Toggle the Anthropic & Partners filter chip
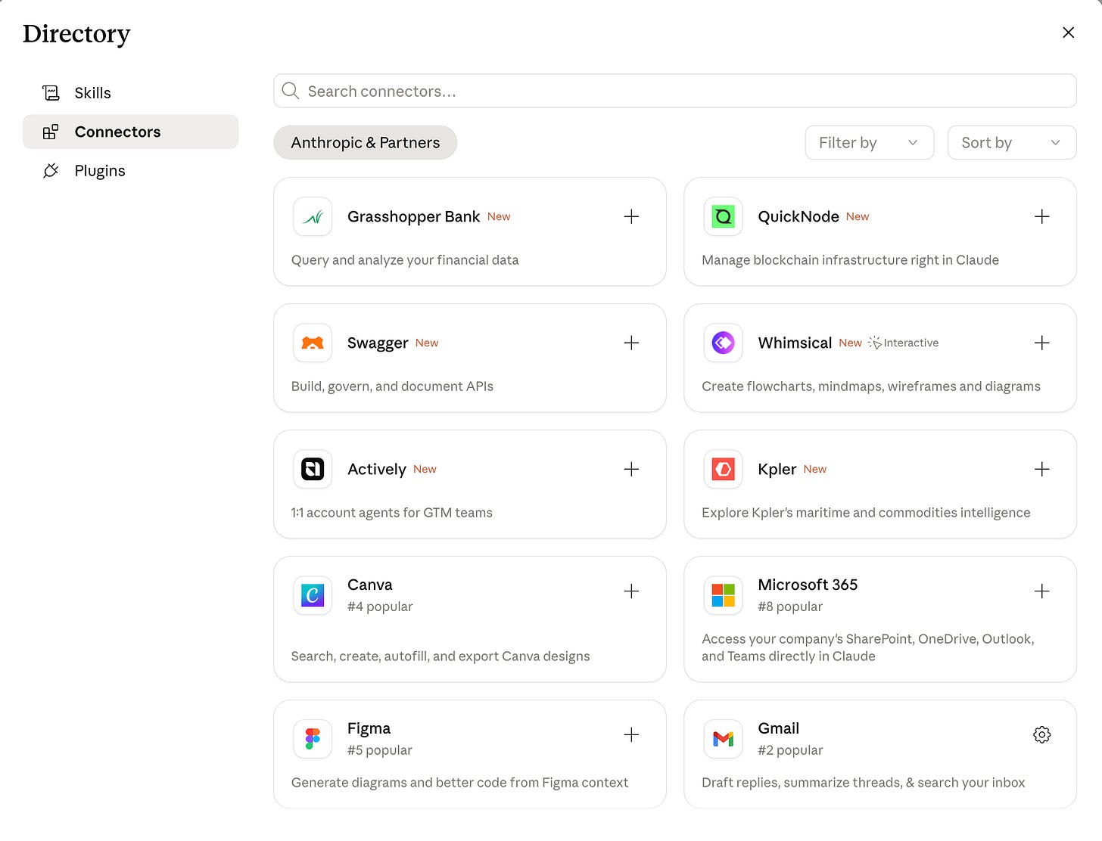 tap(365, 143)
